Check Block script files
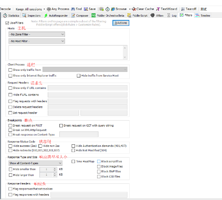The image size is (222, 200). (x=99, y=161)
